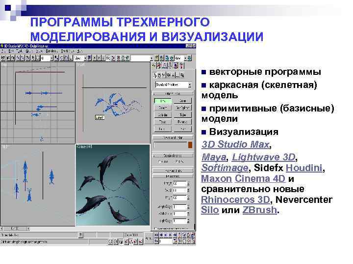Choose Cube creation method radio
The width and height of the screenshot is (353, 264).
tap(159, 162)
